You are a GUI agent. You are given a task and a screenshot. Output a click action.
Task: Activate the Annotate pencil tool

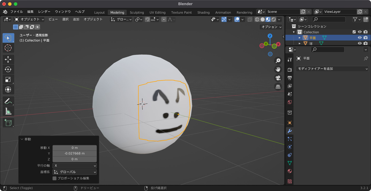point(8,101)
